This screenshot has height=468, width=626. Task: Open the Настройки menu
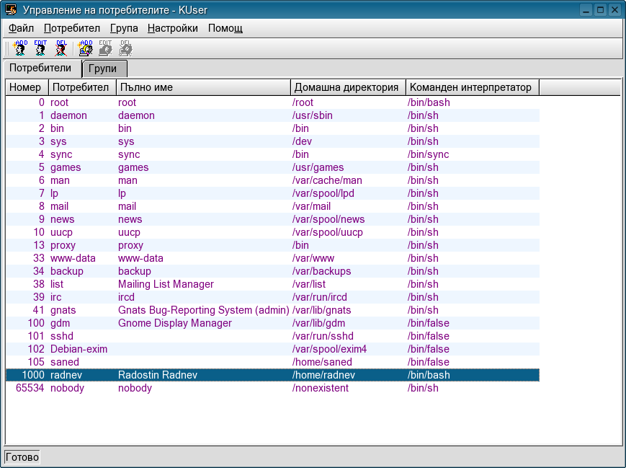[x=172, y=29]
